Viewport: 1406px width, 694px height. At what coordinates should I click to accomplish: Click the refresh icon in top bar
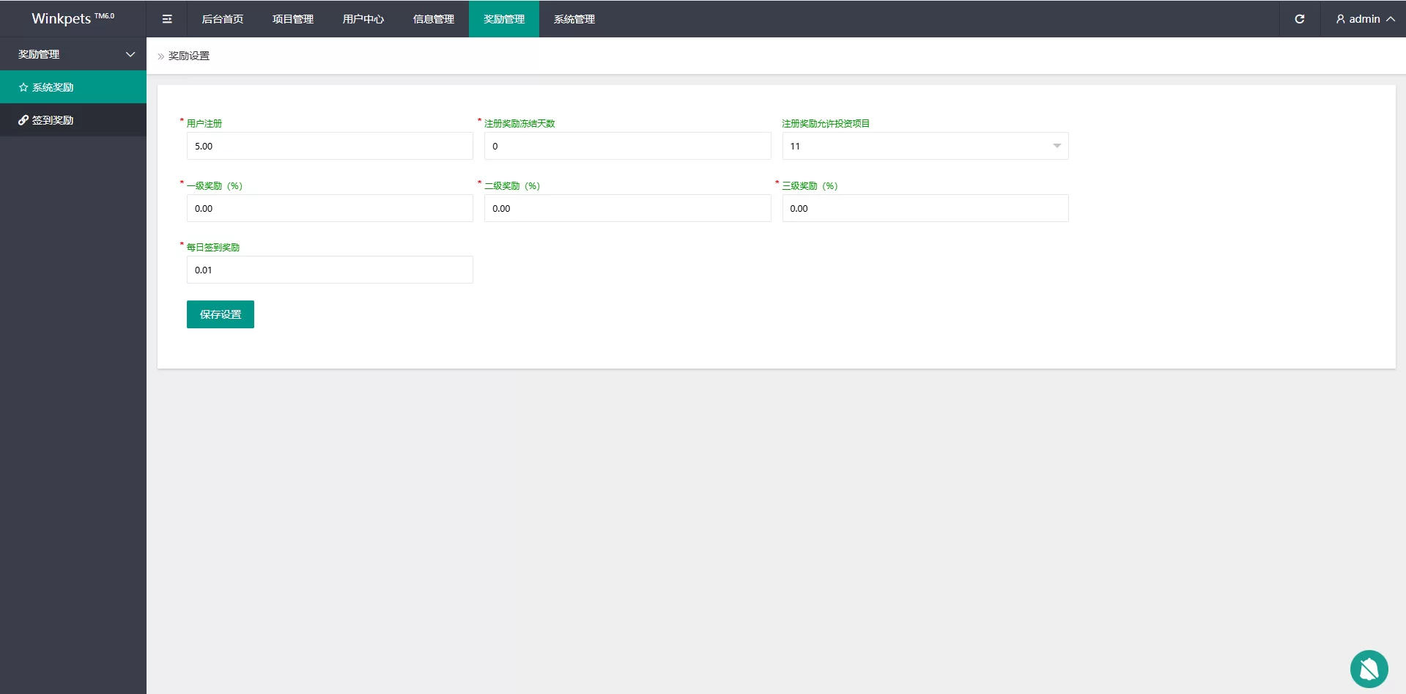pyautogui.click(x=1299, y=19)
